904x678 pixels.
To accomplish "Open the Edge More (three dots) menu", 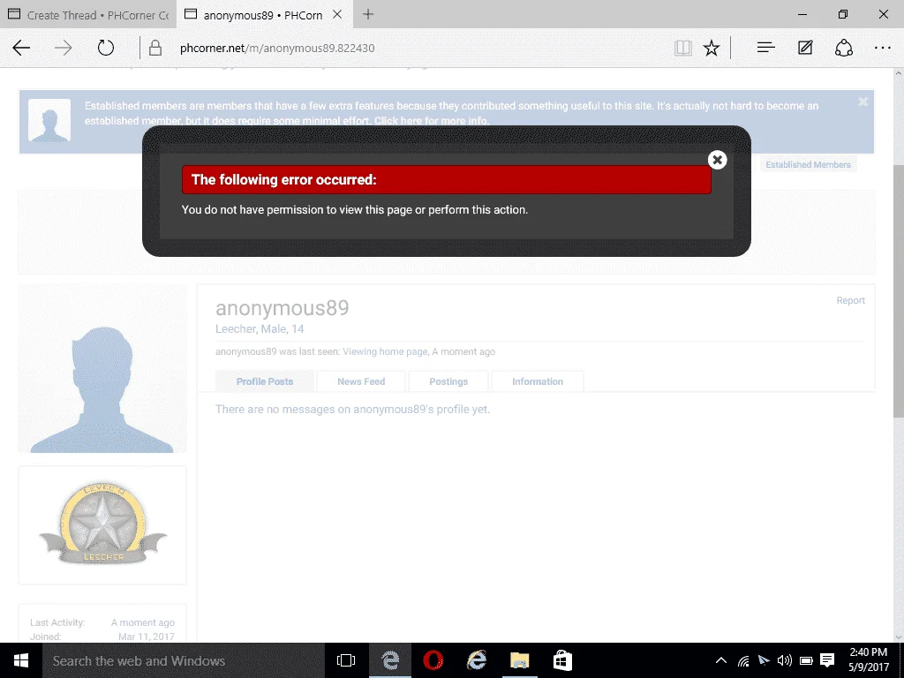I will coord(883,48).
